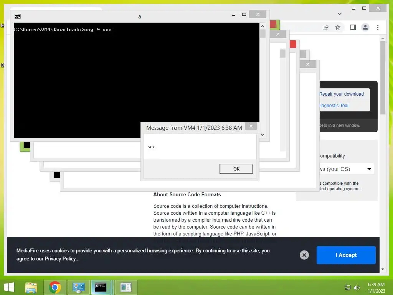
Task: Open the command prompt system menu icon
Action: (x=18, y=17)
